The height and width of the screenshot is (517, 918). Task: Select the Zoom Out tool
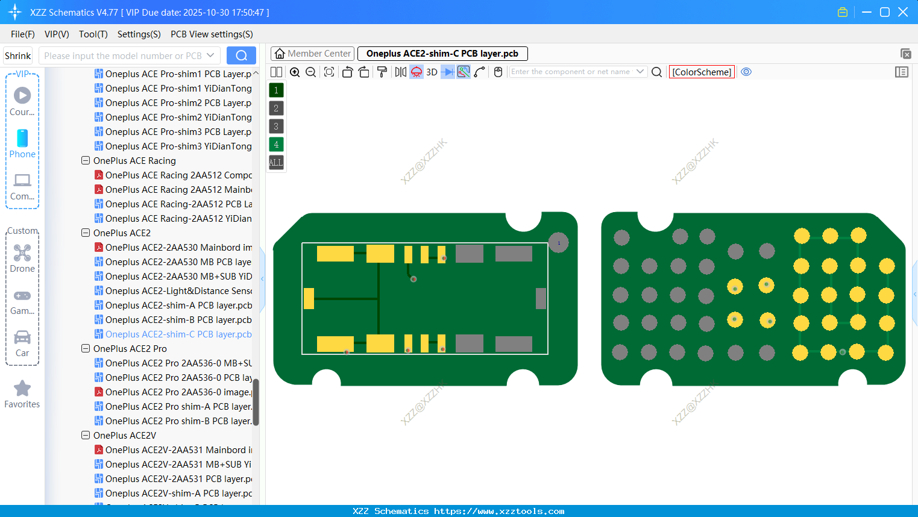(310, 72)
